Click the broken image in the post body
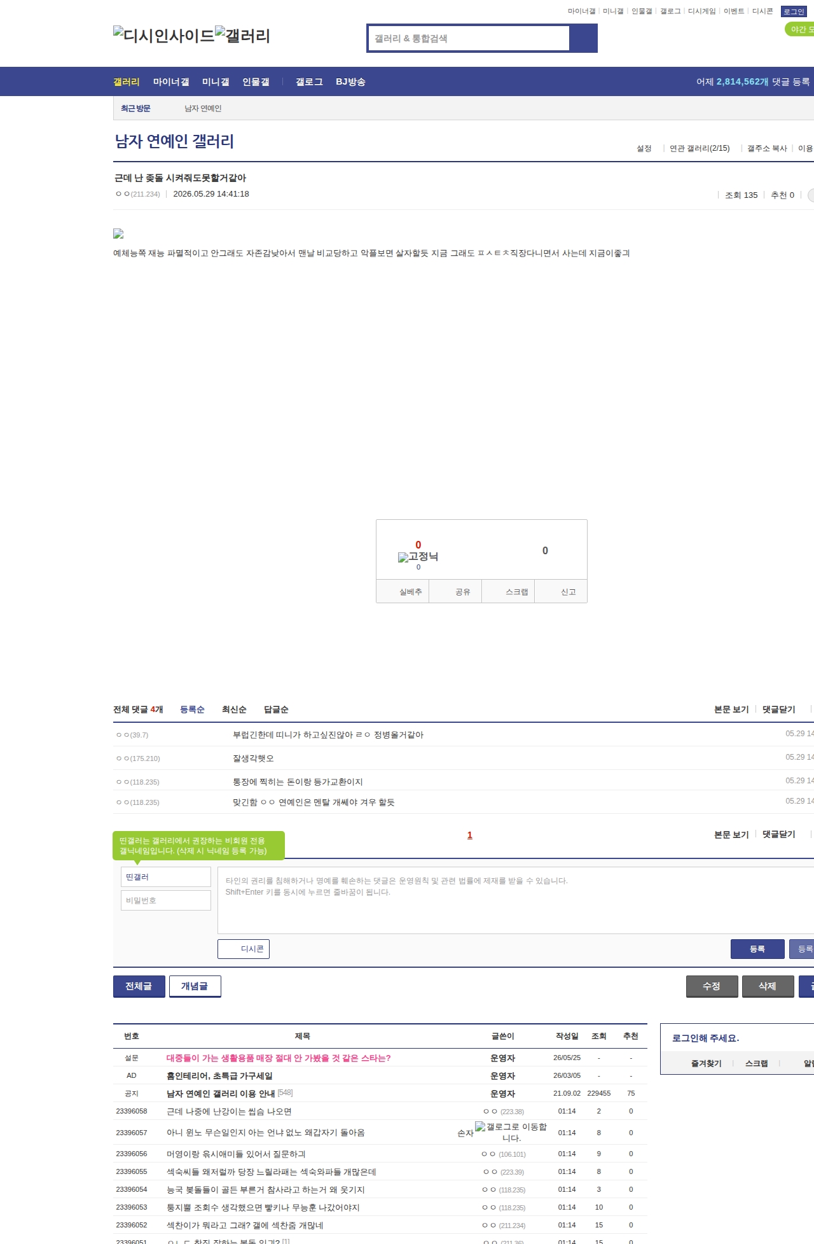Screen dimensions: 814x1244 tap(118, 234)
